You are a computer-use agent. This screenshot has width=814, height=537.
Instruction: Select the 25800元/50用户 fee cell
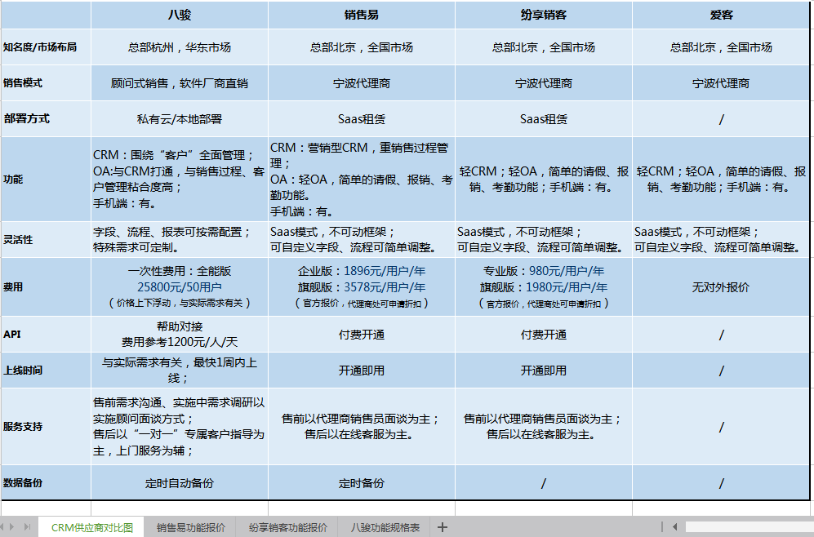coord(180,287)
